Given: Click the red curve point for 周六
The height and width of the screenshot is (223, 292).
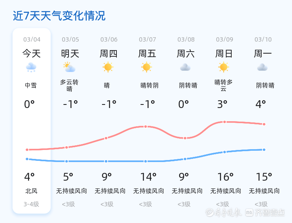Looking at the screenshot, I should pyautogui.click(x=185, y=138).
